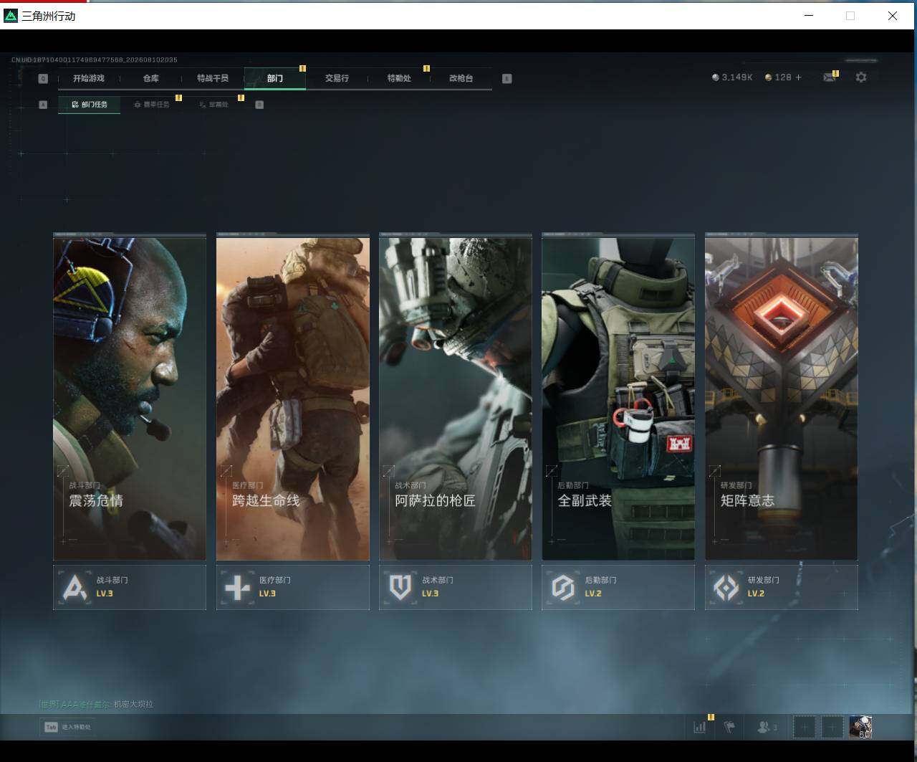Open the player avatar in bottom bar
Image resolution: width=917 pixels, height=762 pixels.
point(860,727)
